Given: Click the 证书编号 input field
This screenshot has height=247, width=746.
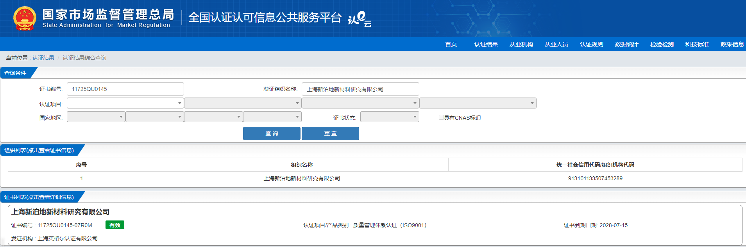Looking at the screenshot, I should coord(125,89).
